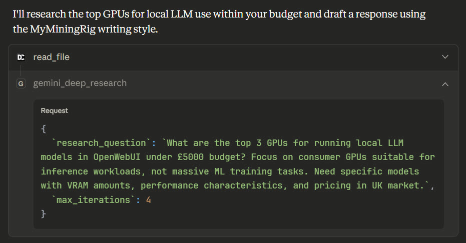This screenshot has width=466, height=243.
Task: Collapse the gemini_deep_research chevron
Action: click(445, 83)
